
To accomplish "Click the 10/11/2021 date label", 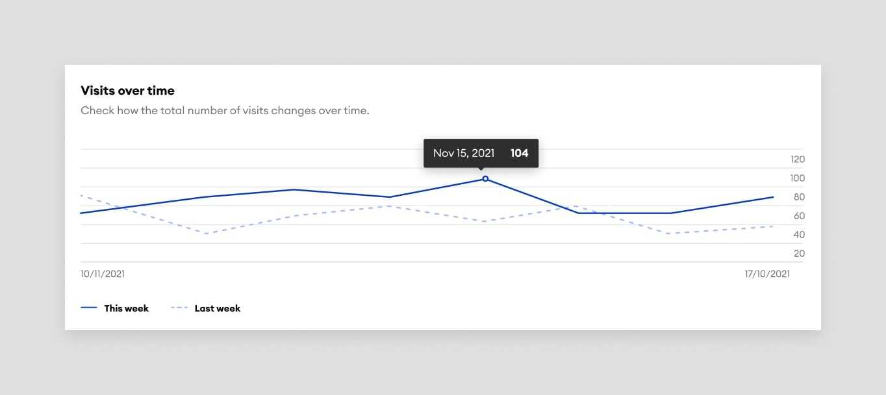I will coord(102,274).
